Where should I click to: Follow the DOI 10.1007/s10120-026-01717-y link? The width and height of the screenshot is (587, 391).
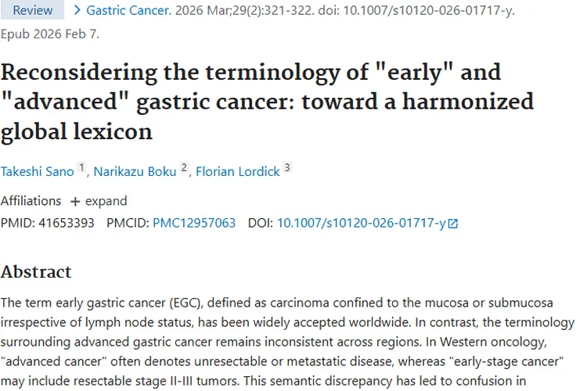361,223
